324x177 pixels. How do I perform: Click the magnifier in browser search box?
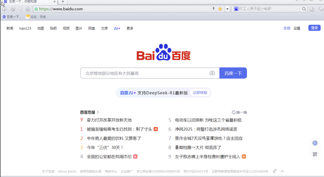pos(304,9)
